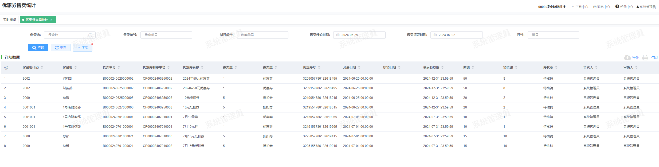
Task: Open 下载中心 in the top bar
Action: click(580, 7)
